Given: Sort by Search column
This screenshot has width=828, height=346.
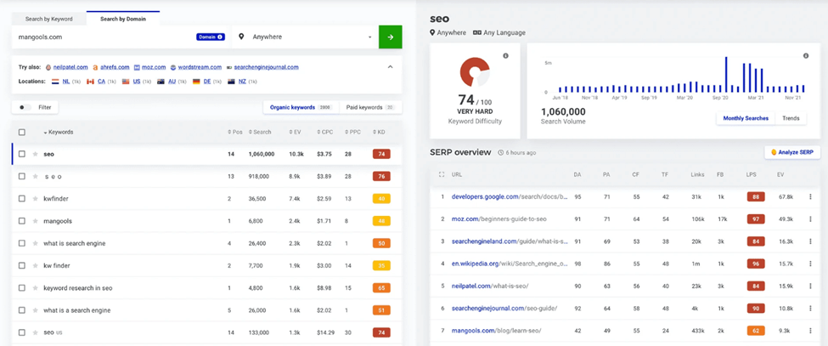Looking at the screenshot, I should point(260,132).
